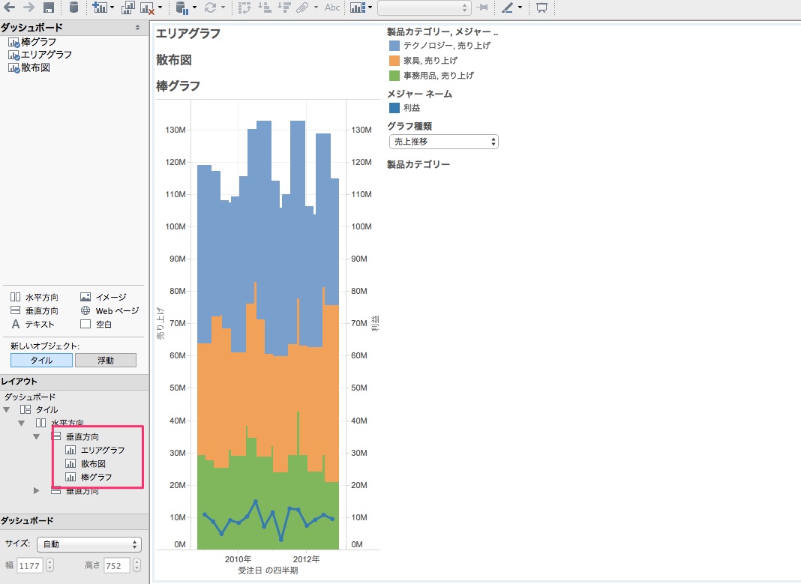The image size is (801, 584).
Task: Click the 高さ height stepper arrows
Action: coord(136,565)
